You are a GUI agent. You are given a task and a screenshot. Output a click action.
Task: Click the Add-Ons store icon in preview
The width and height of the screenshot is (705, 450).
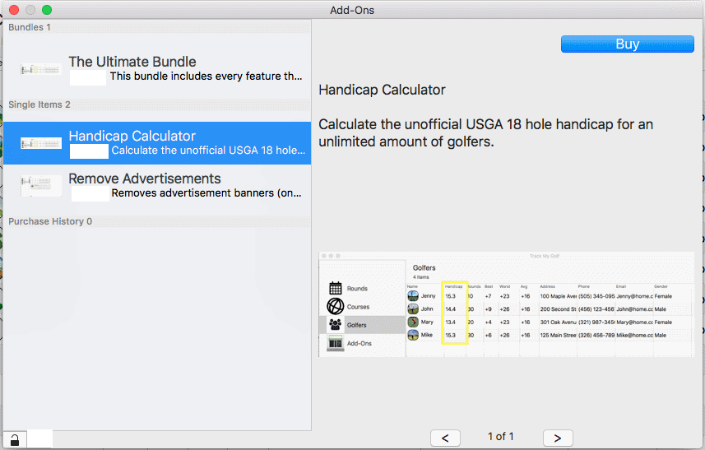(336, 343)
